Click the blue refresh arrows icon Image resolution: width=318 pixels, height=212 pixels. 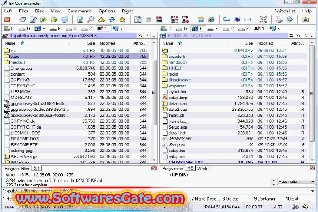tap(112, 19)
